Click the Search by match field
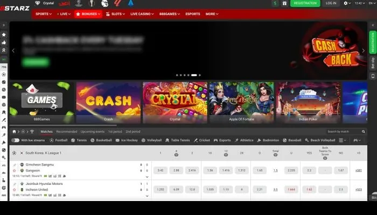 click(x=344, y=132)
